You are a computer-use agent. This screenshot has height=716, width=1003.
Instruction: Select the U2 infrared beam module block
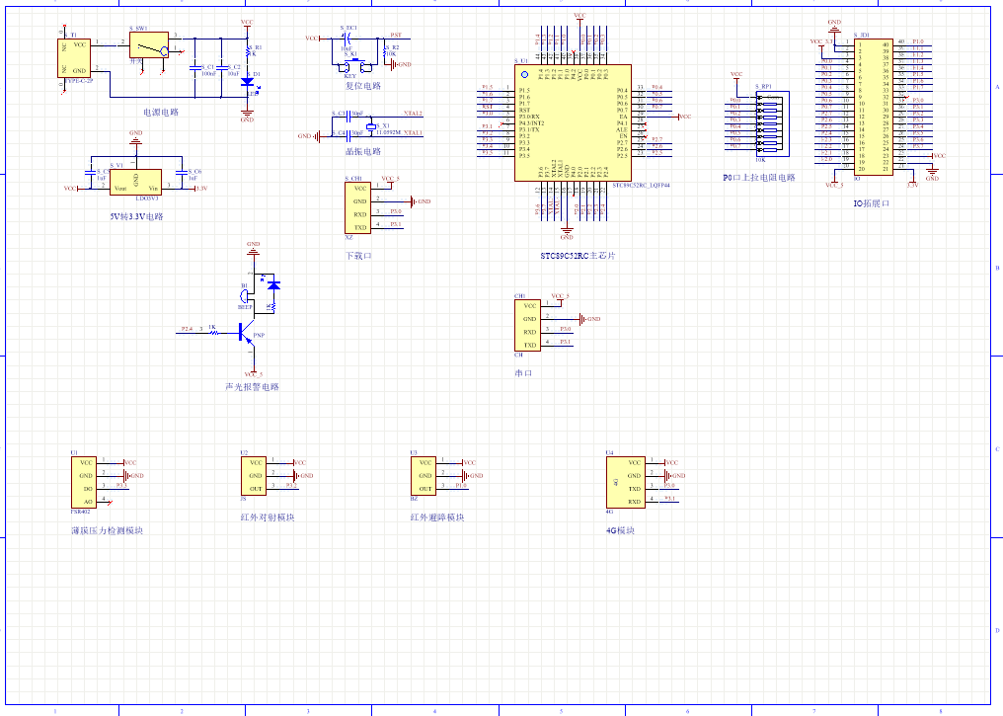pyautogui.click(x=255, y=475)
